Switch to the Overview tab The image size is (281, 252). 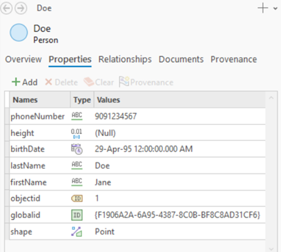[24, 59]
